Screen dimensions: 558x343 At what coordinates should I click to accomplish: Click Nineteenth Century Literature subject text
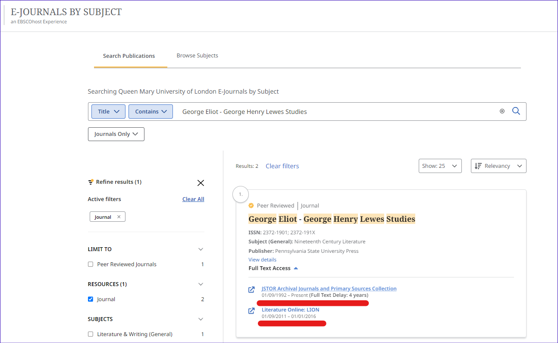[330, 242]
